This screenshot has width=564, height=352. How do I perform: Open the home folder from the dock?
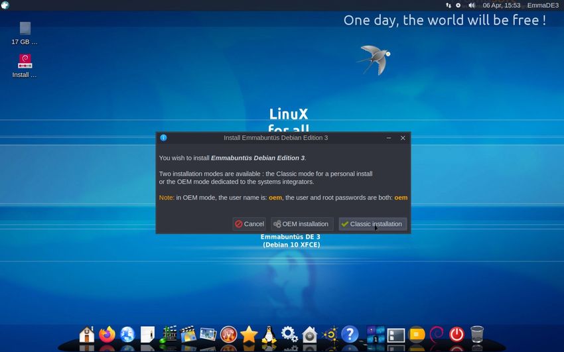tap(87, 334)
